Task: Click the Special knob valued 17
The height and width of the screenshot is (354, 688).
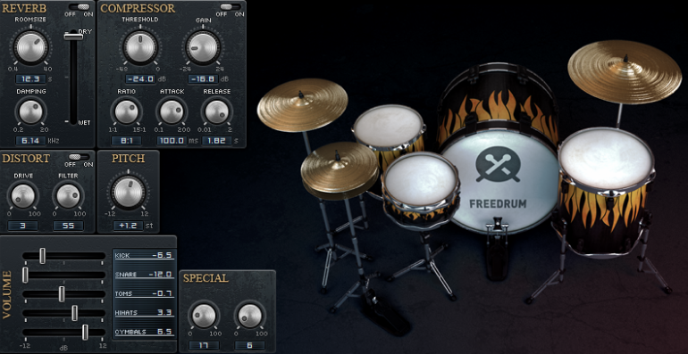Action: (204, 316)
